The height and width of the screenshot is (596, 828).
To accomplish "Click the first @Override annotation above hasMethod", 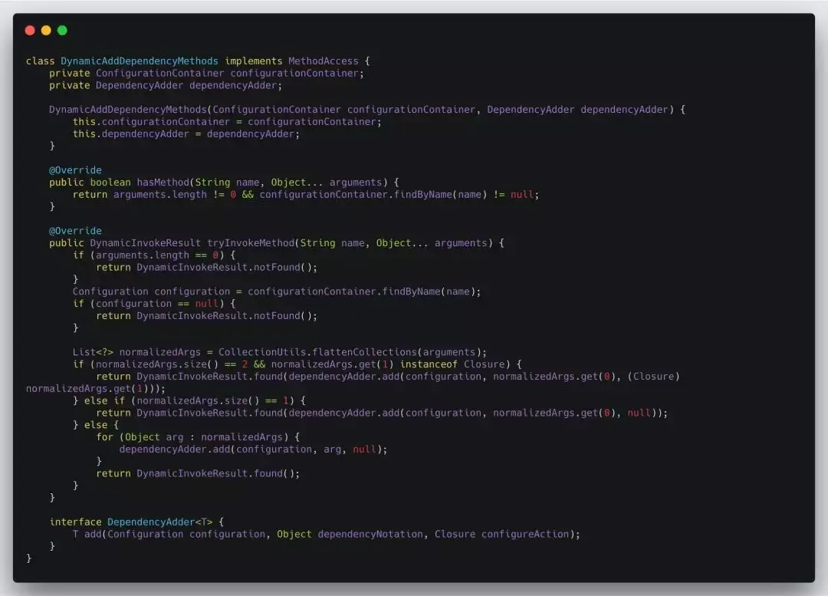I will (x=75, y=170).
